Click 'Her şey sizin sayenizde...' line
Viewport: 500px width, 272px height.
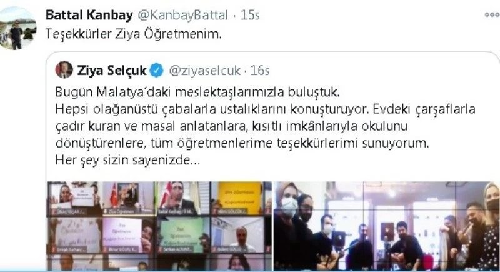coord(127,159)
